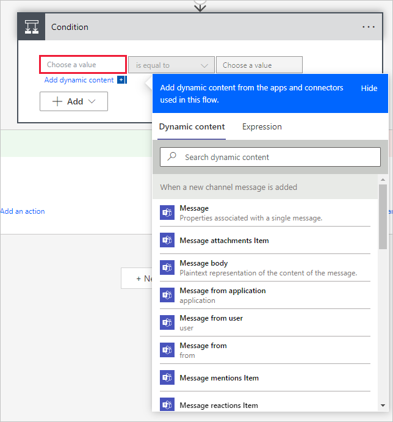Open the 'is equal to' operator dropdown

(171, 65)
